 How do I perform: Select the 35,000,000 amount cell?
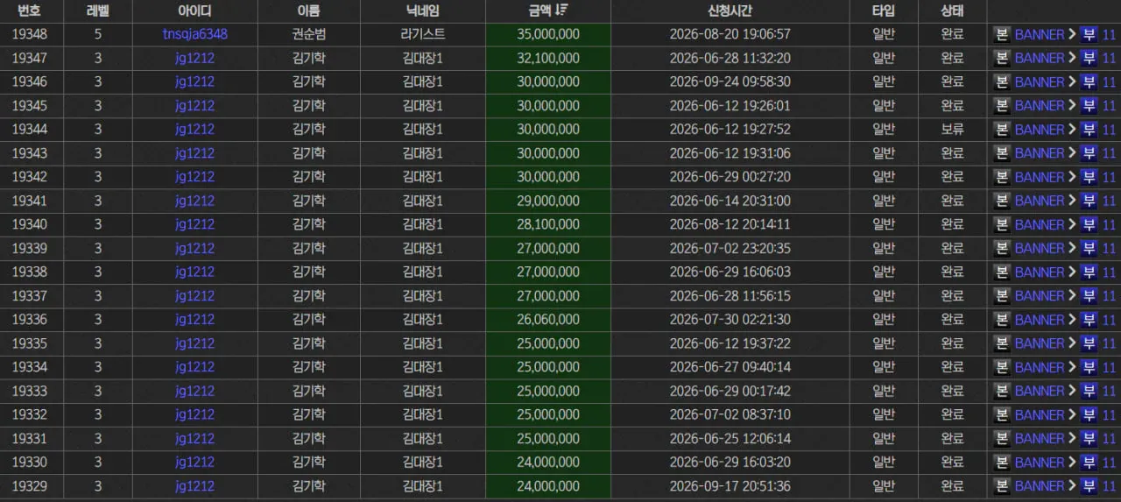point(548,34)
